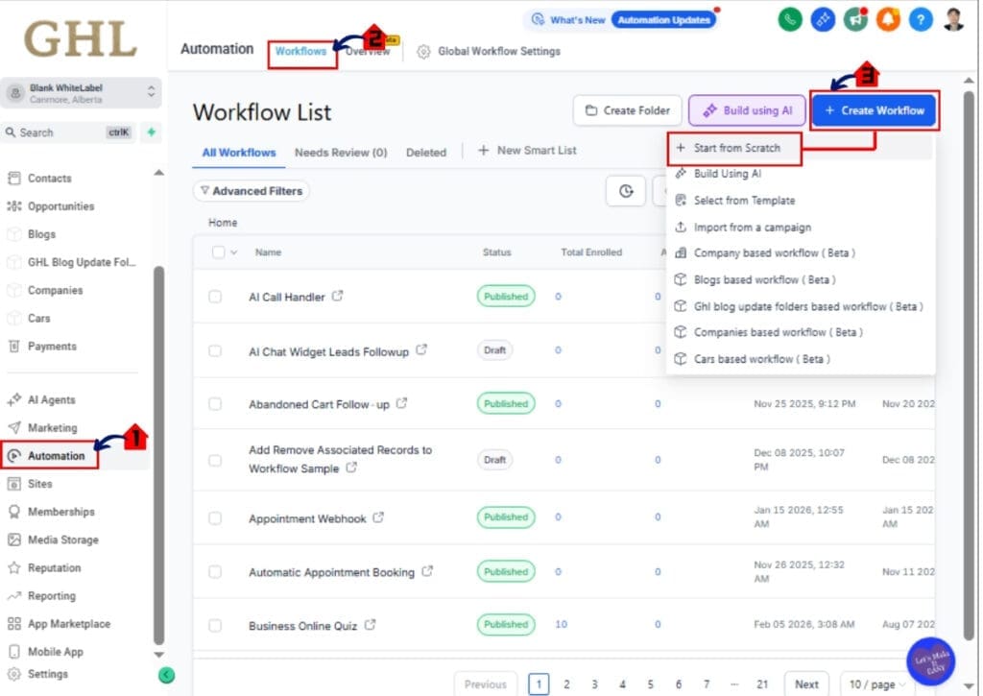Check the select-all checkbox in Name column header
The height and width of the screenshot is (696, 983).
pos(219,252)
